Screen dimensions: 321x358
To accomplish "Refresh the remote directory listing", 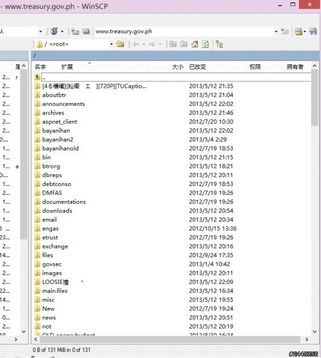I will point(206,44).
